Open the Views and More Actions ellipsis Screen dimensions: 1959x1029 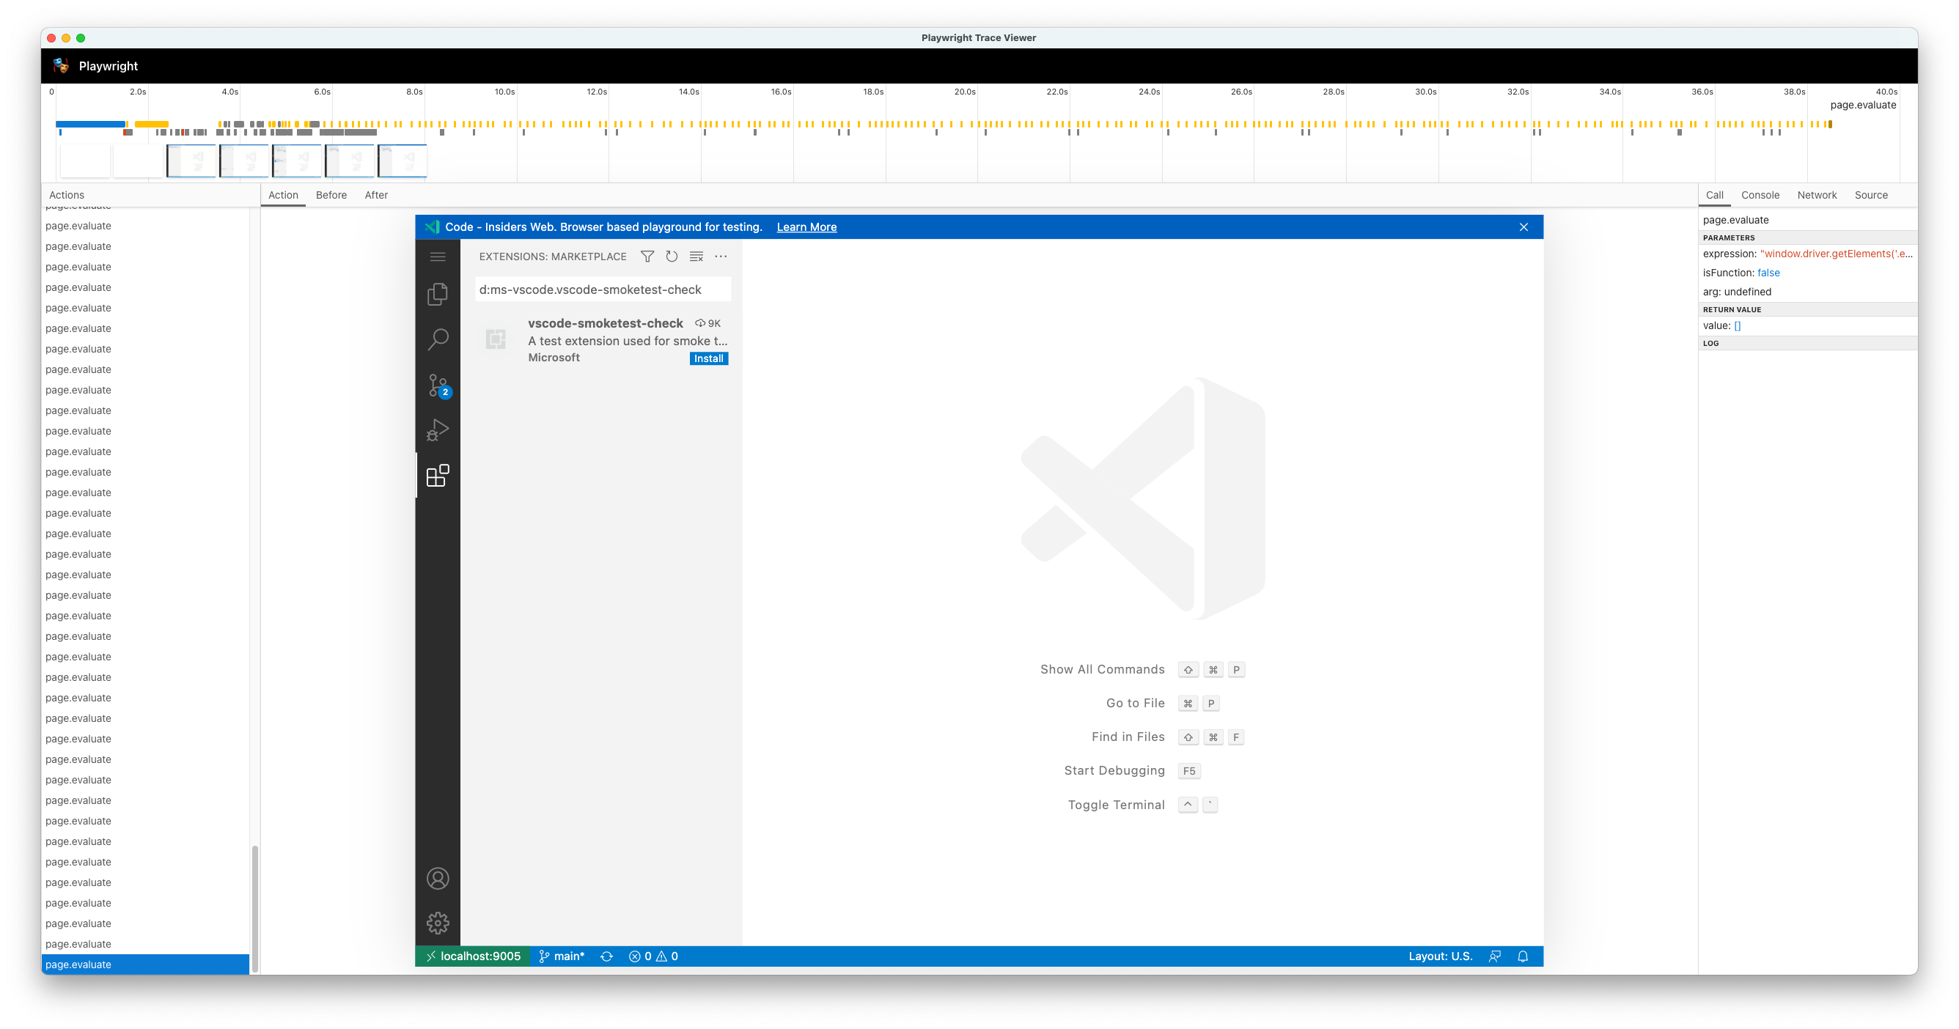pyautogui.click(x=721, y=257)
